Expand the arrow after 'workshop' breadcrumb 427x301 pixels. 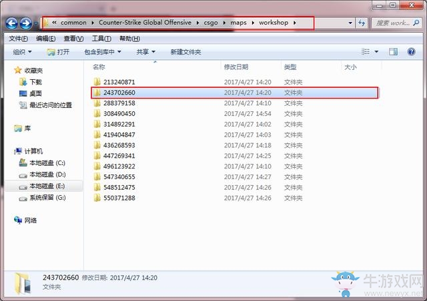(x=295, y=23)
